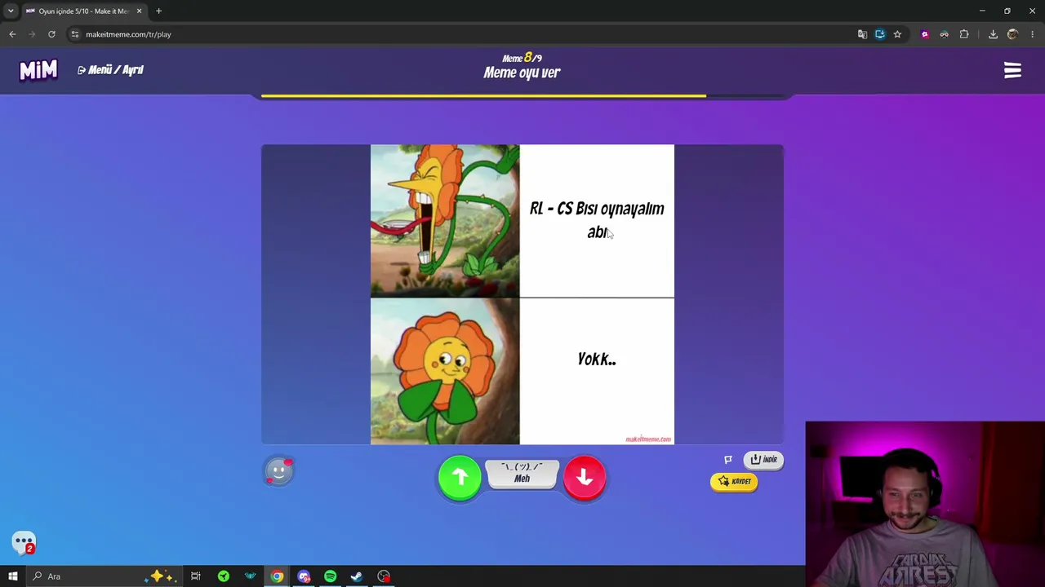Open the chat bubble with 2 unread
This screenshot has height=587, width=1045.
[x=24, y=543]
